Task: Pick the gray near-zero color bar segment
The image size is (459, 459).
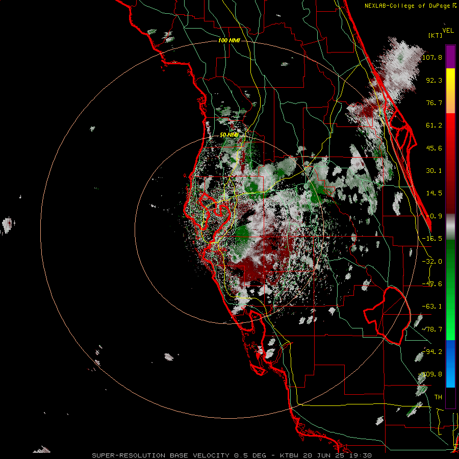Action: click(x=450, y=226)
